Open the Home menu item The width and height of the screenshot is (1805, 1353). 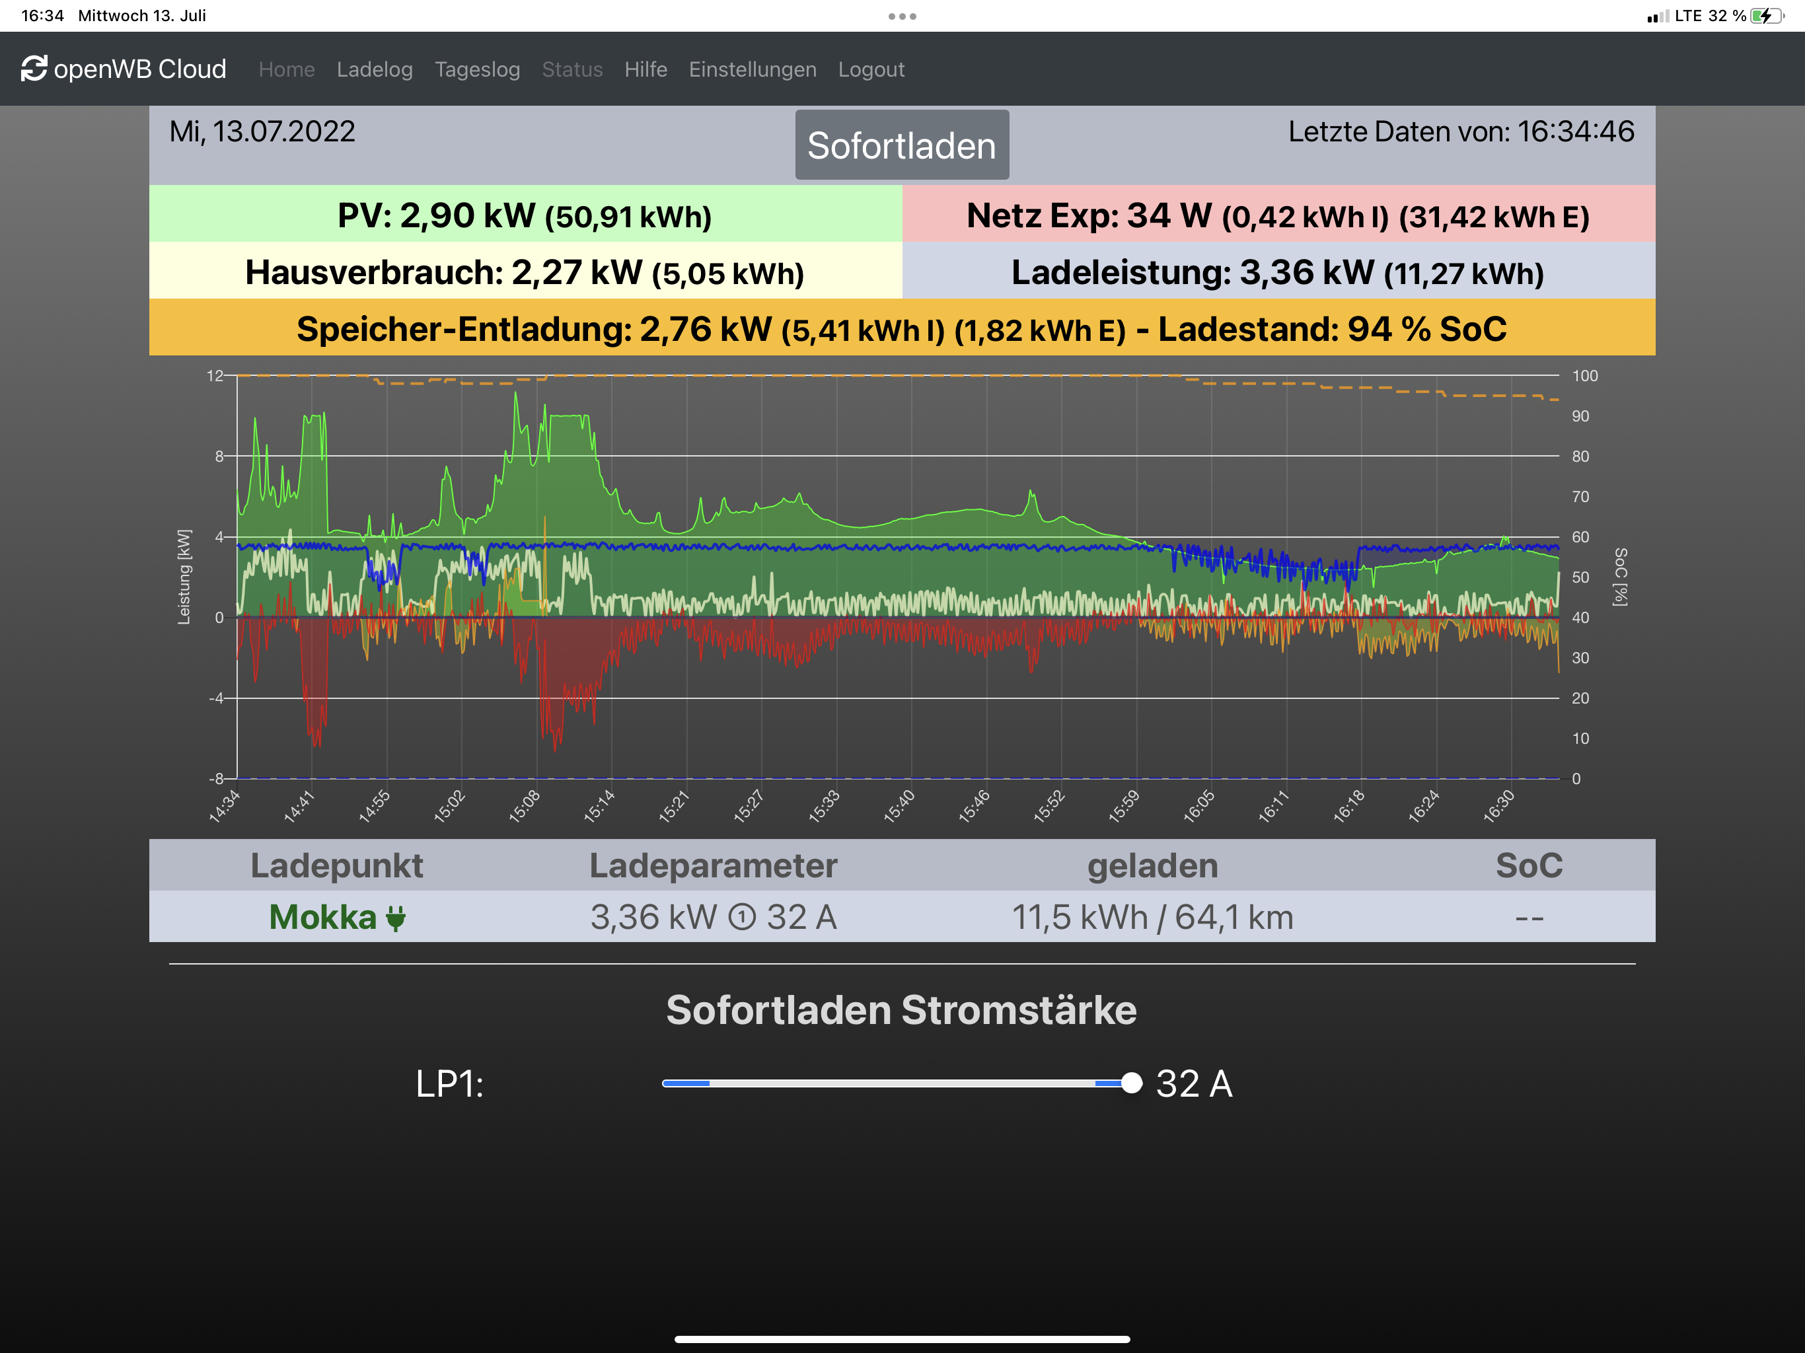pos(287,69)
